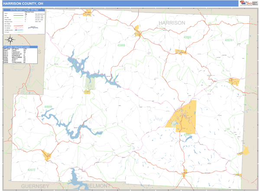
Task: Open the MarketMaps logo in top corner
Action: tap(247, 3)
